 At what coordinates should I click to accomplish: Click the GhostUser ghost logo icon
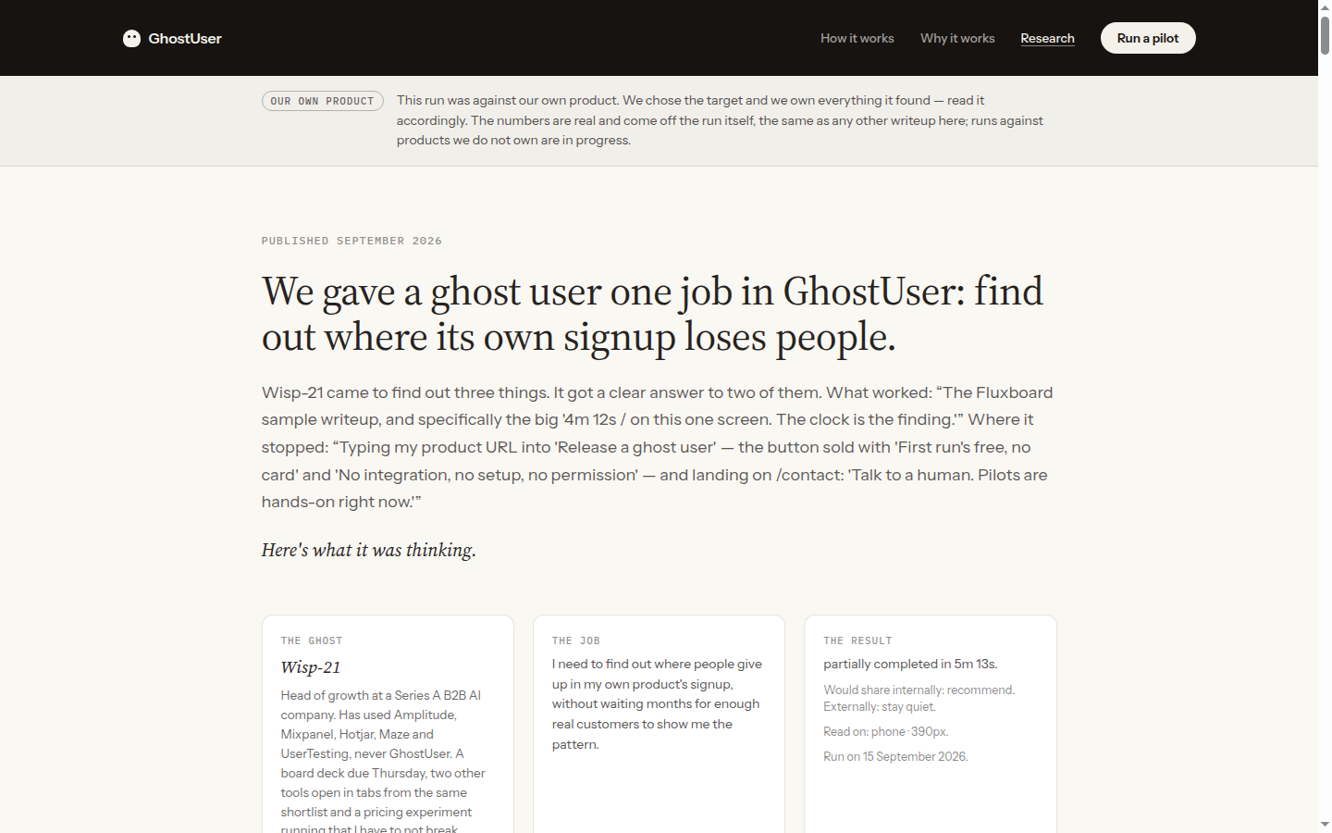tap(131, 38)
